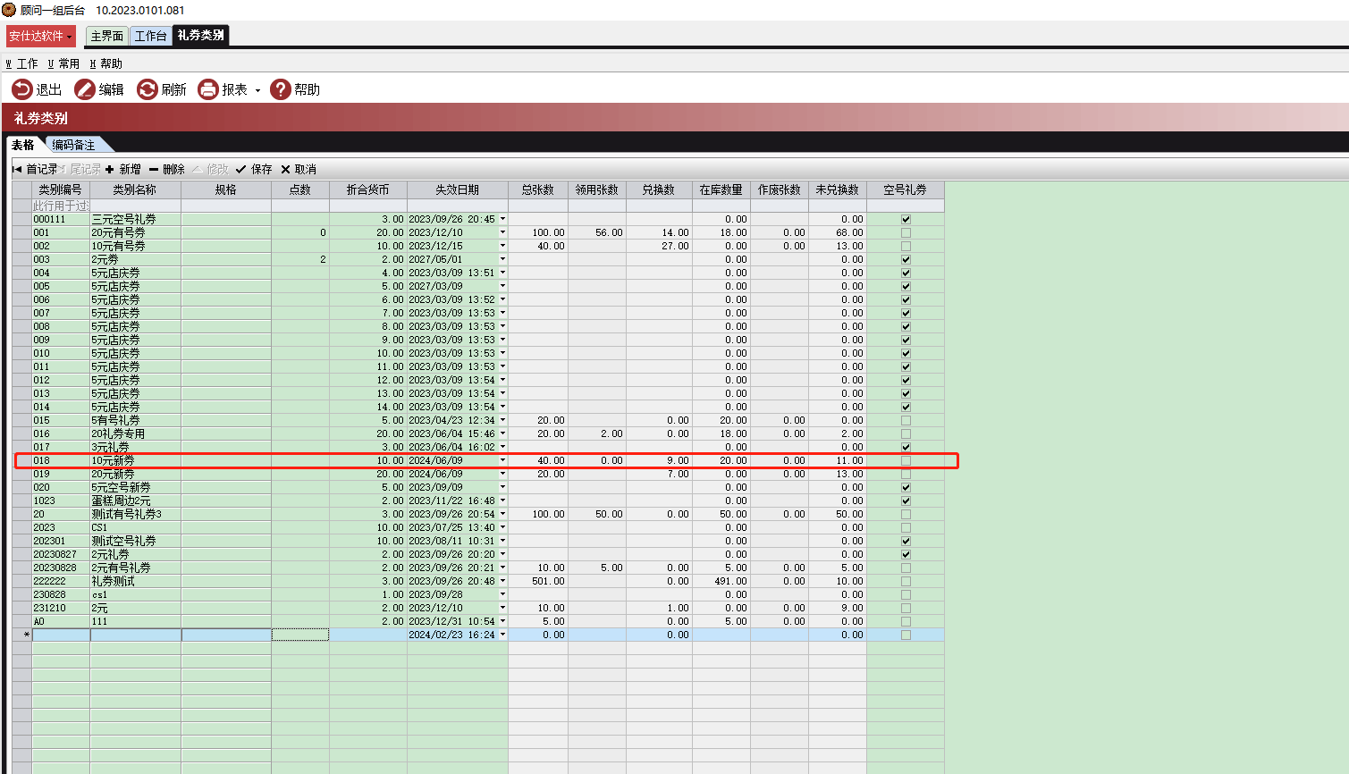
Task: Open expiry date dropdown for row 018
Action: [502, 460]
